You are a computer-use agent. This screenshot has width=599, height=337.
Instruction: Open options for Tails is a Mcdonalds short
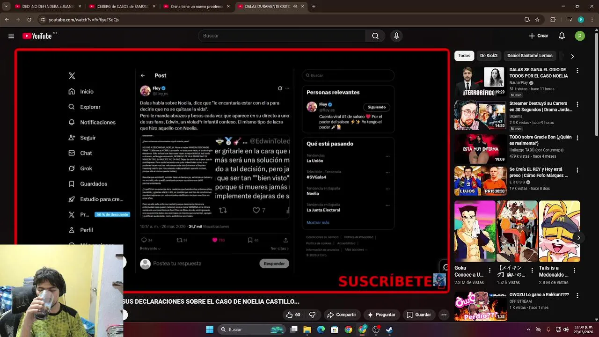tap(574, 271)
